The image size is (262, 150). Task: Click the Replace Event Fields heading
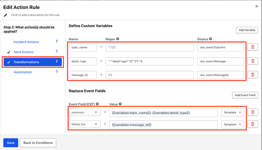pos(87,91)
